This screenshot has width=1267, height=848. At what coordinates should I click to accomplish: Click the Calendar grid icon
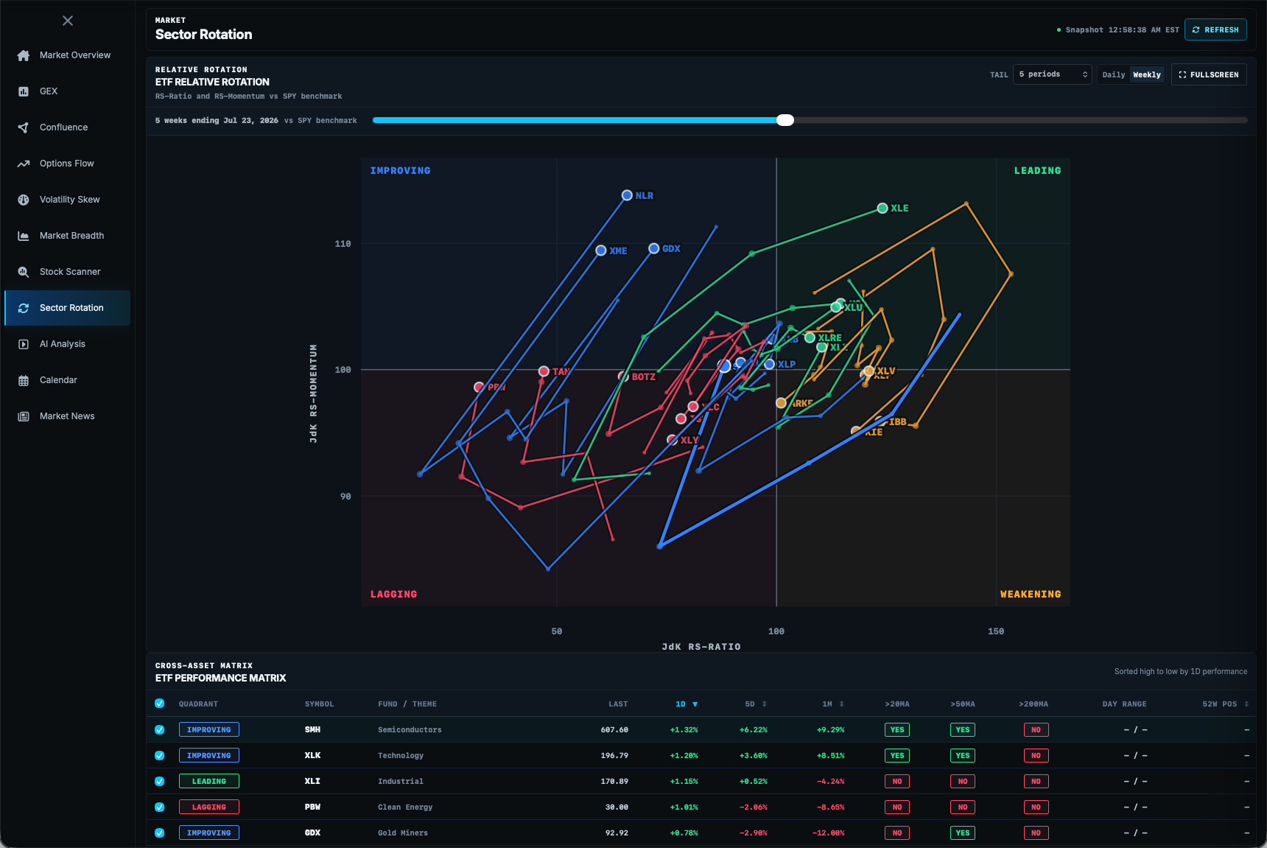pos(24,380)
